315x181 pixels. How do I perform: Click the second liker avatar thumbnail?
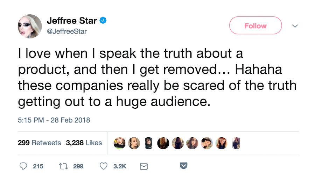(134, 143)
